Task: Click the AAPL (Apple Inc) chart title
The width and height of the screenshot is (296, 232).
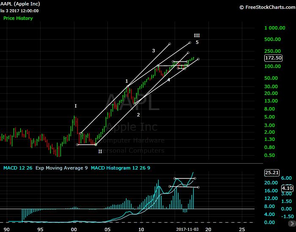Action: [x=20, y=4]
